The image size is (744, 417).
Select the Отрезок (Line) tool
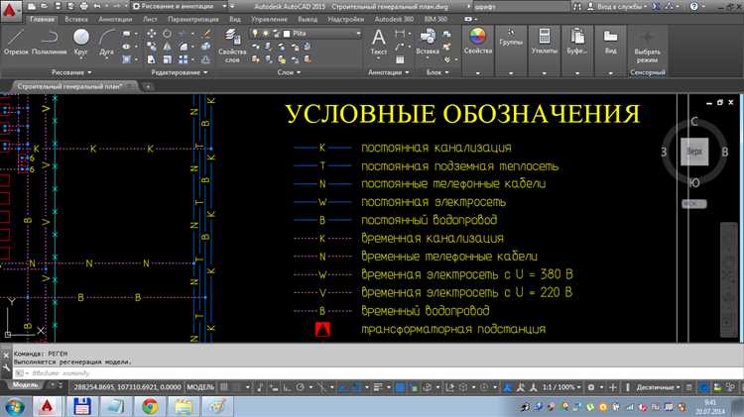click(16, 42)
